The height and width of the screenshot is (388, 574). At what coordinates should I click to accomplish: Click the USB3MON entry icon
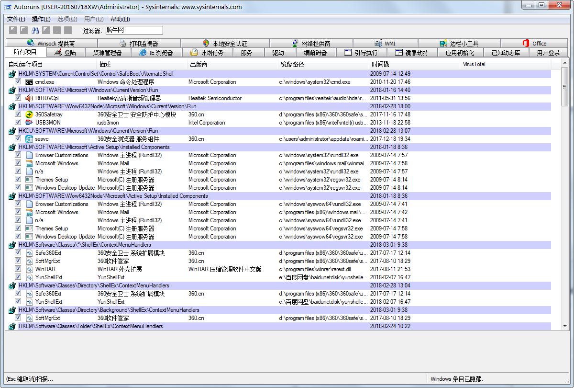(x=29, y=123)
